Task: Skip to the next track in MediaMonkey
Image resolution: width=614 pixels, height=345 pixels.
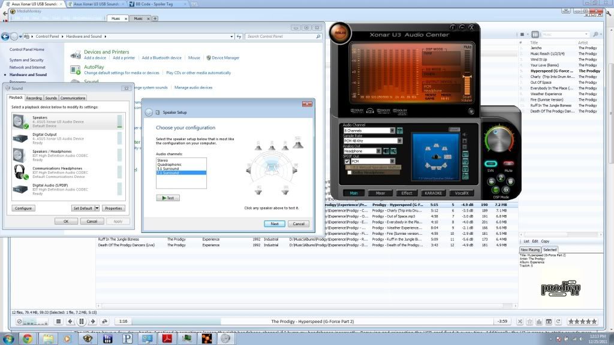Action: 93,322
